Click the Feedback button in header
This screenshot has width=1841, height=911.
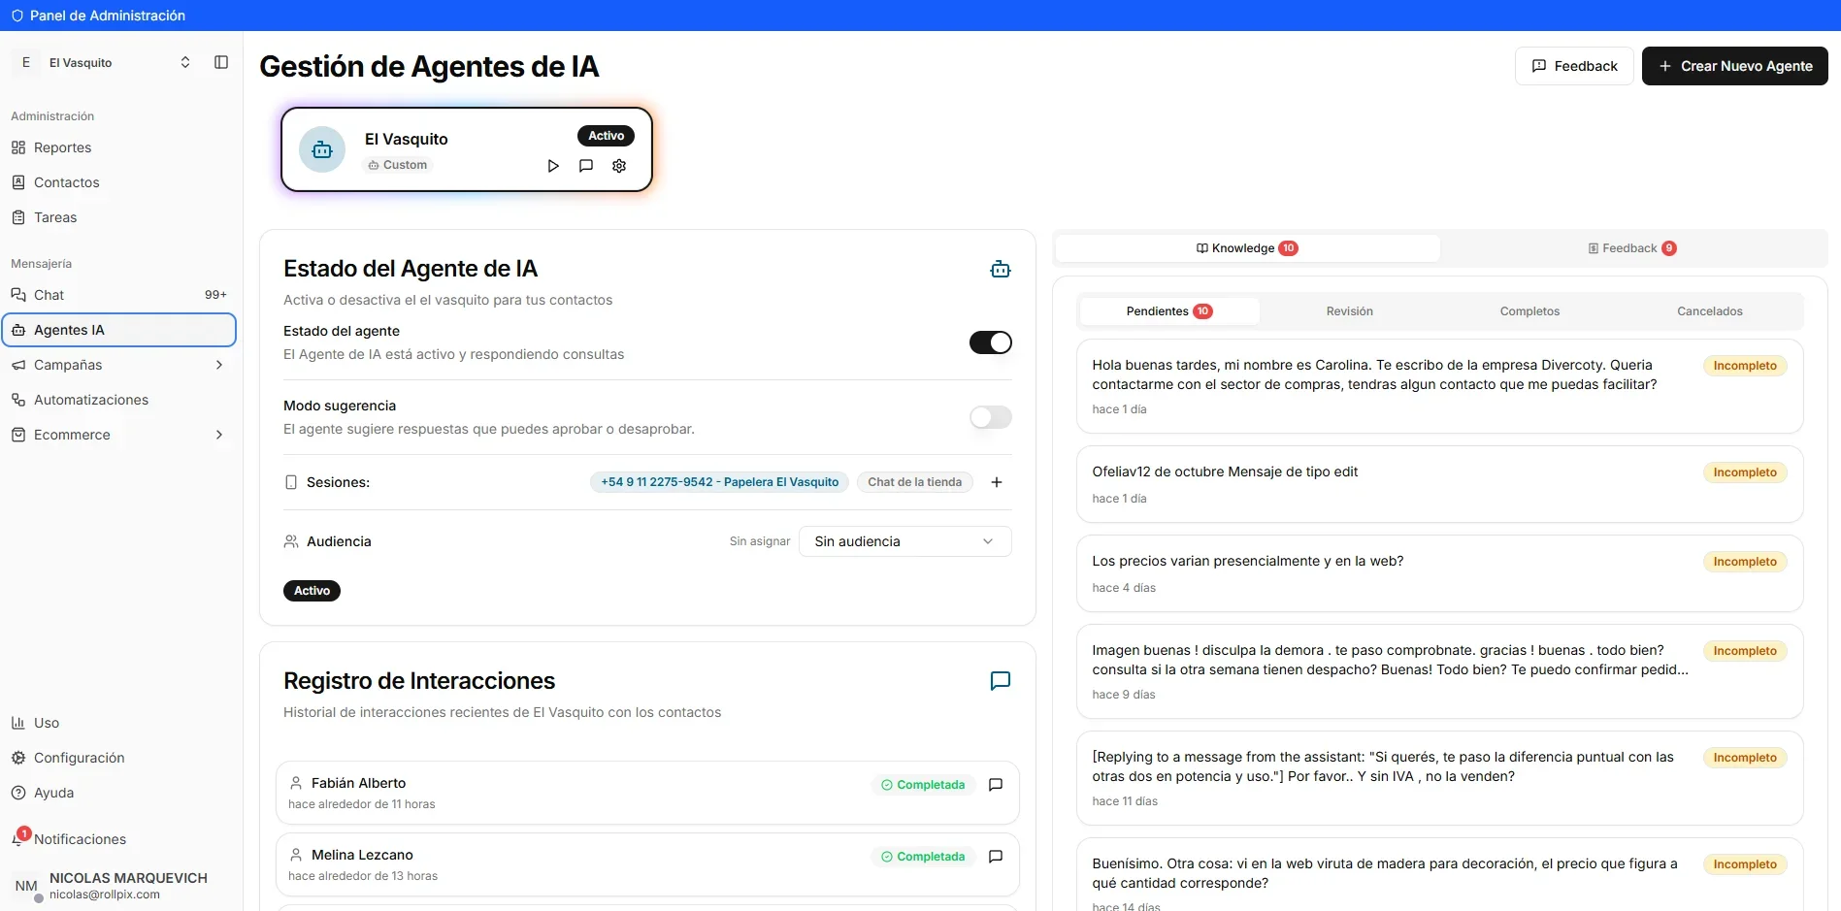coord(1574,66)
